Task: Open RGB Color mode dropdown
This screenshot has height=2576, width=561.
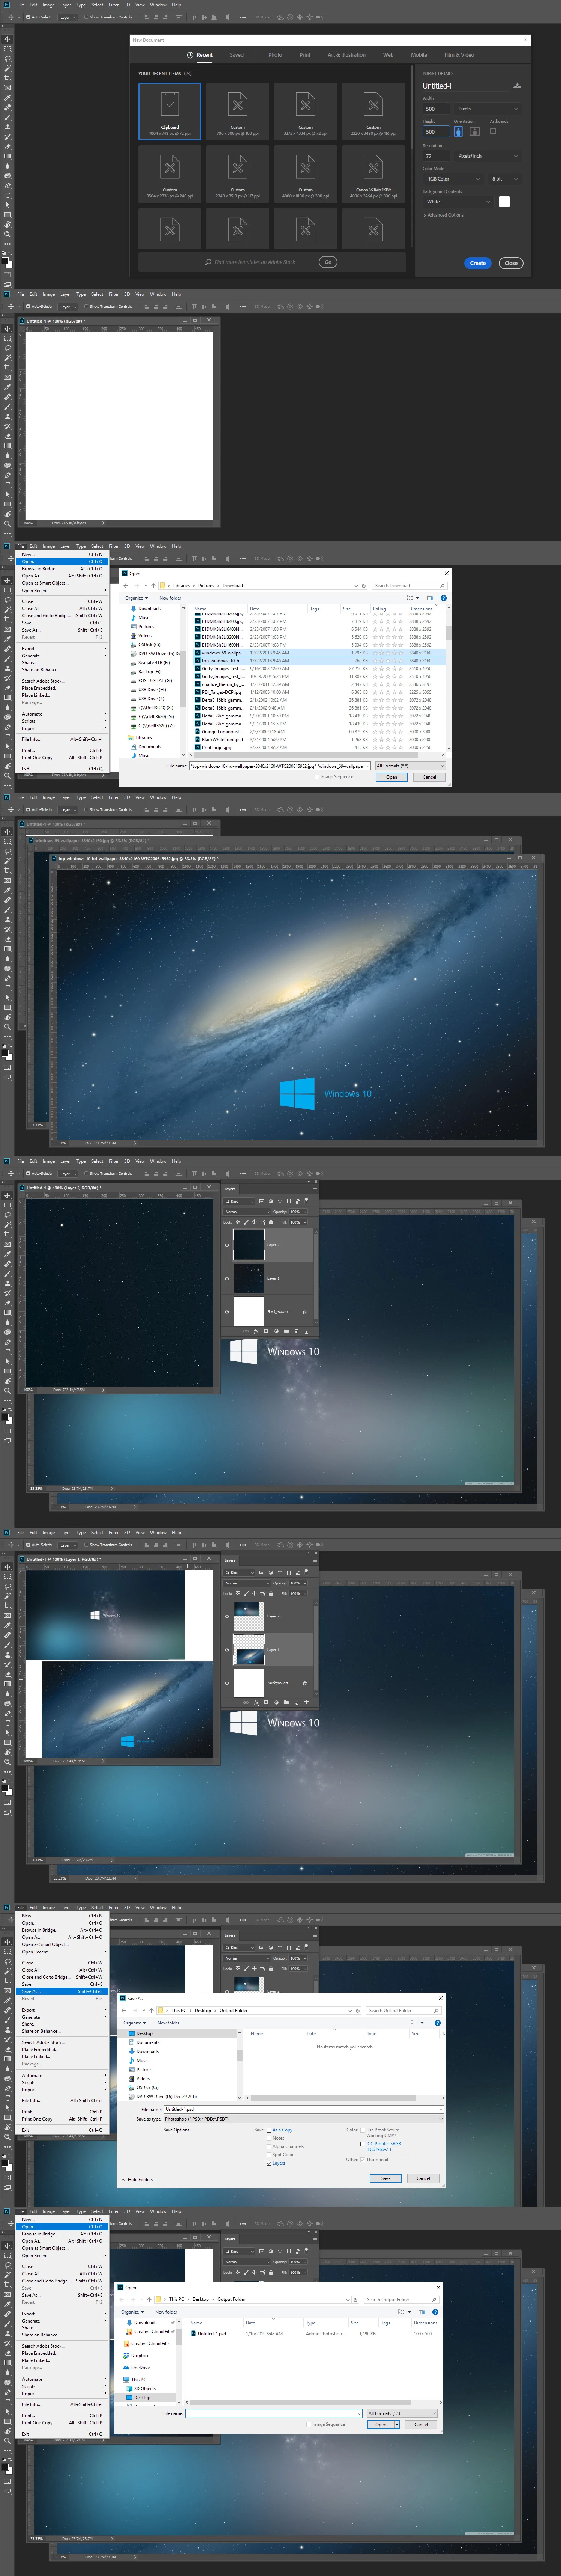Action: click(453, 179)
